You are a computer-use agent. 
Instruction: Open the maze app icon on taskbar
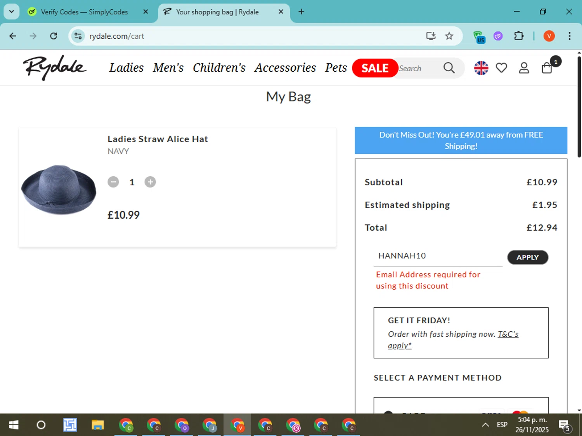70,425
